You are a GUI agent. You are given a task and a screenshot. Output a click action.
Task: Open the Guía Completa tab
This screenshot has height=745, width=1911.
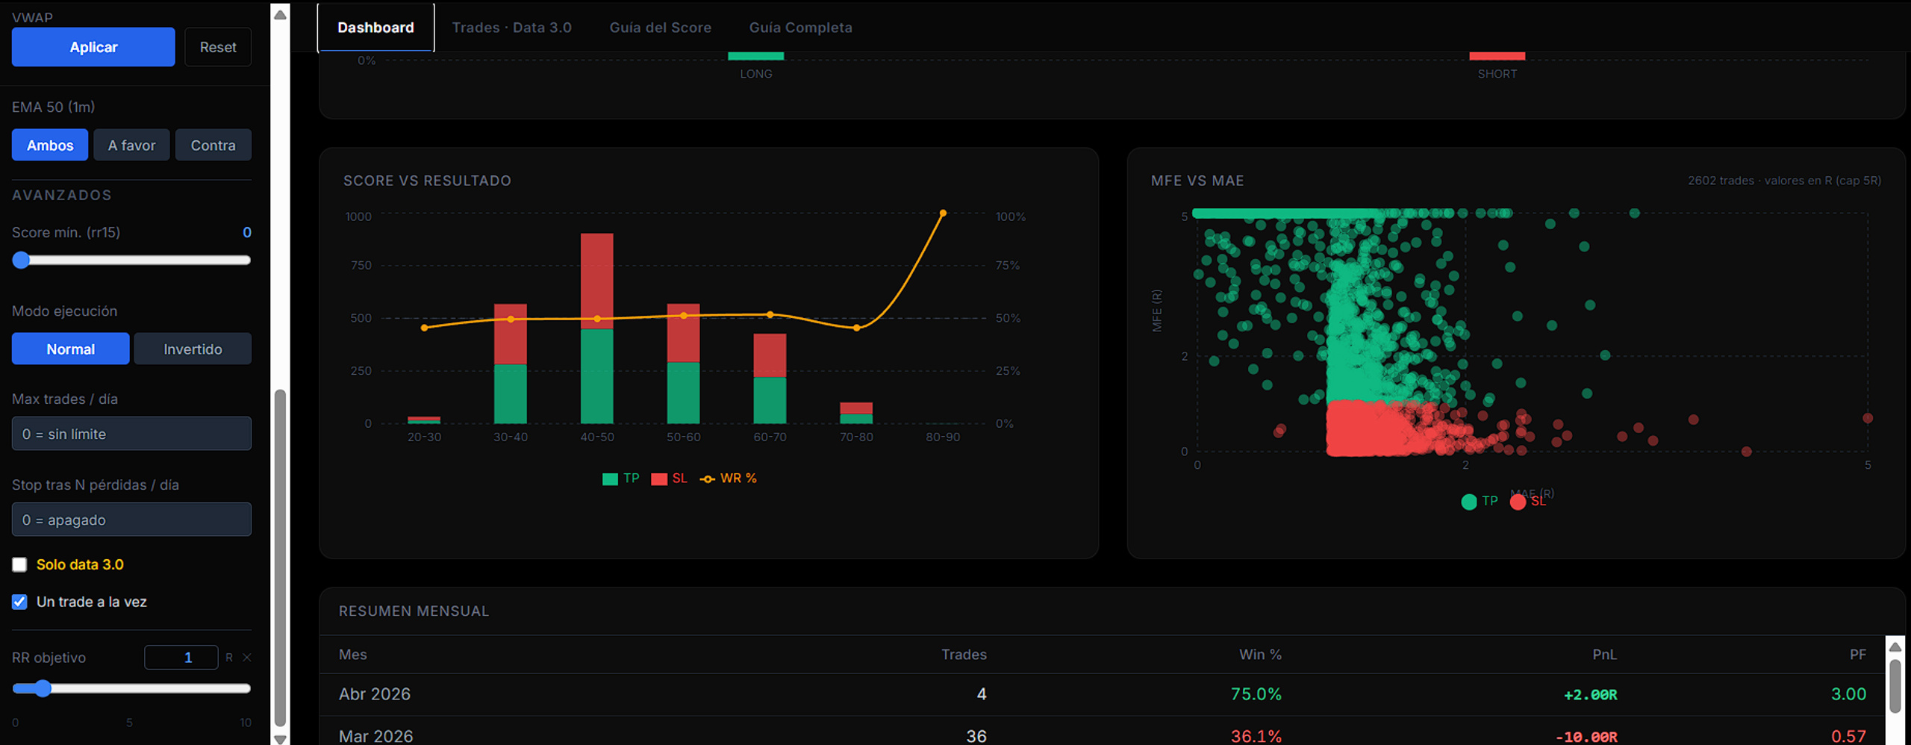point(800,28)
